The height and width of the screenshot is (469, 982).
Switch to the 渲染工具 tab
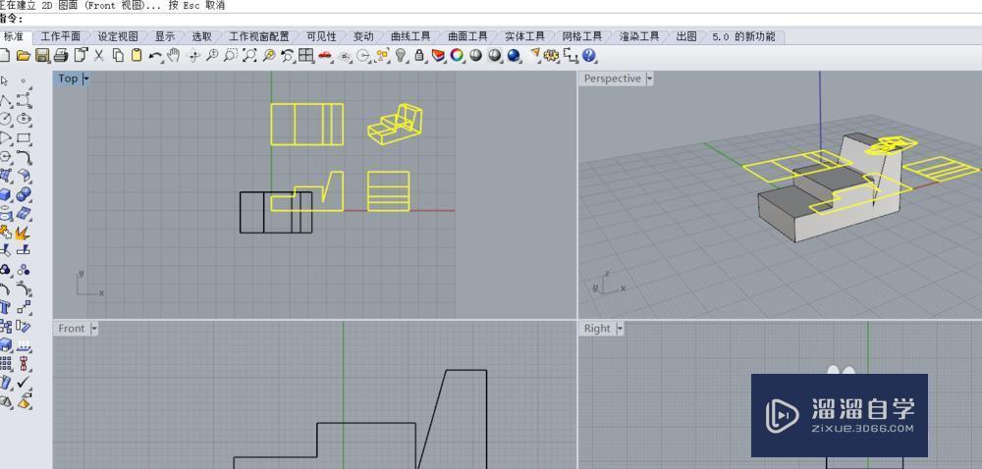(639, 37)
